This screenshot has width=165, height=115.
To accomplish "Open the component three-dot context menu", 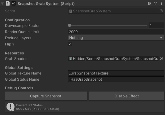I will (x=162, y=3).
